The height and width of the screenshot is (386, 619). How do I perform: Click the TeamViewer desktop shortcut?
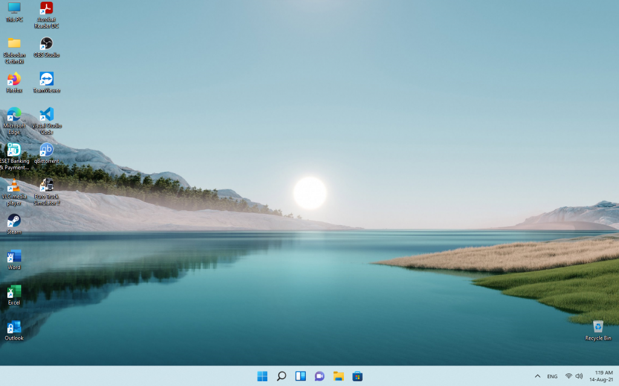tap(47, 79)
